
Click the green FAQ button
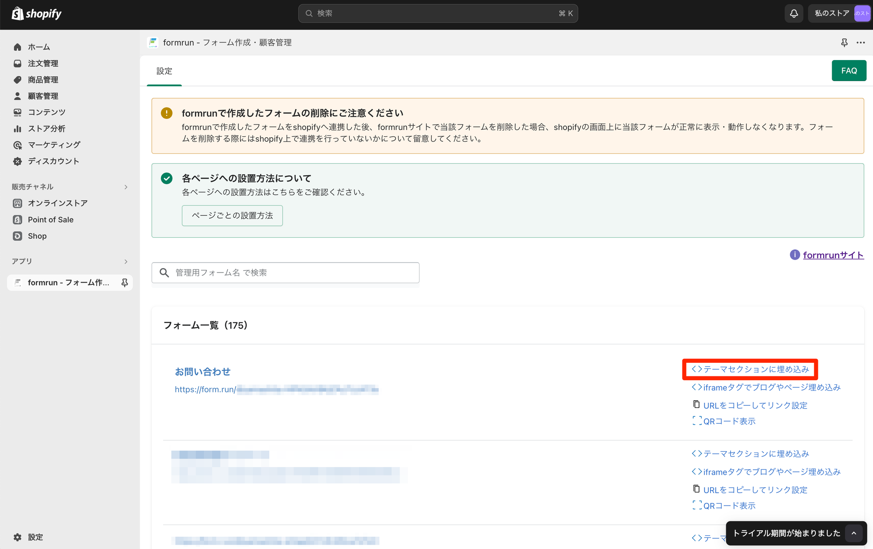pos(849,71)
